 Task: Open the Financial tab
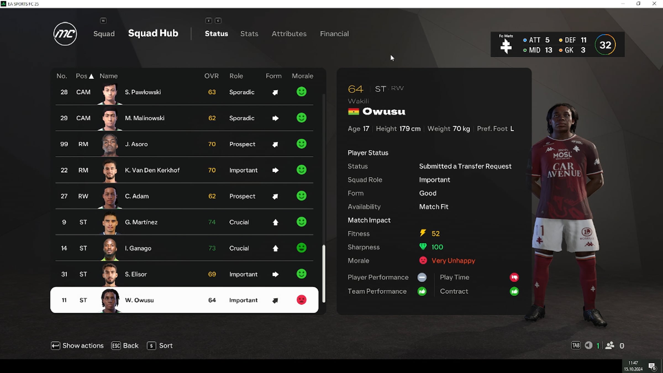(334, 33)
